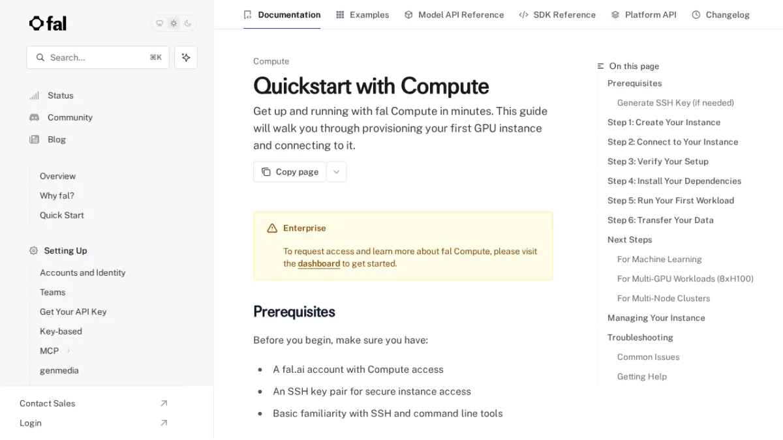Click the Status signal bars icon
783x440 pixels.
point(34,95)
